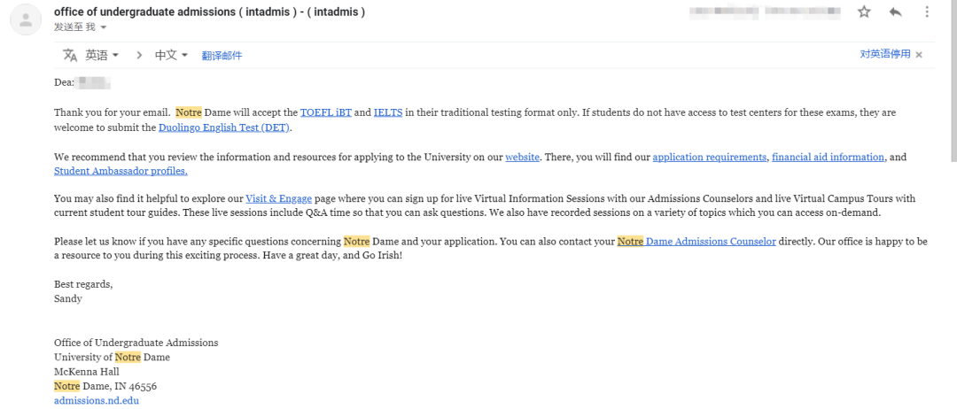Open the financial aid information link

(828, 157)
